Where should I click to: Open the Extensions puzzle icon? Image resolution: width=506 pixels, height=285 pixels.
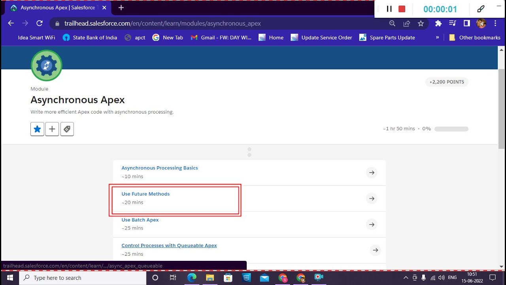(438, 23)
